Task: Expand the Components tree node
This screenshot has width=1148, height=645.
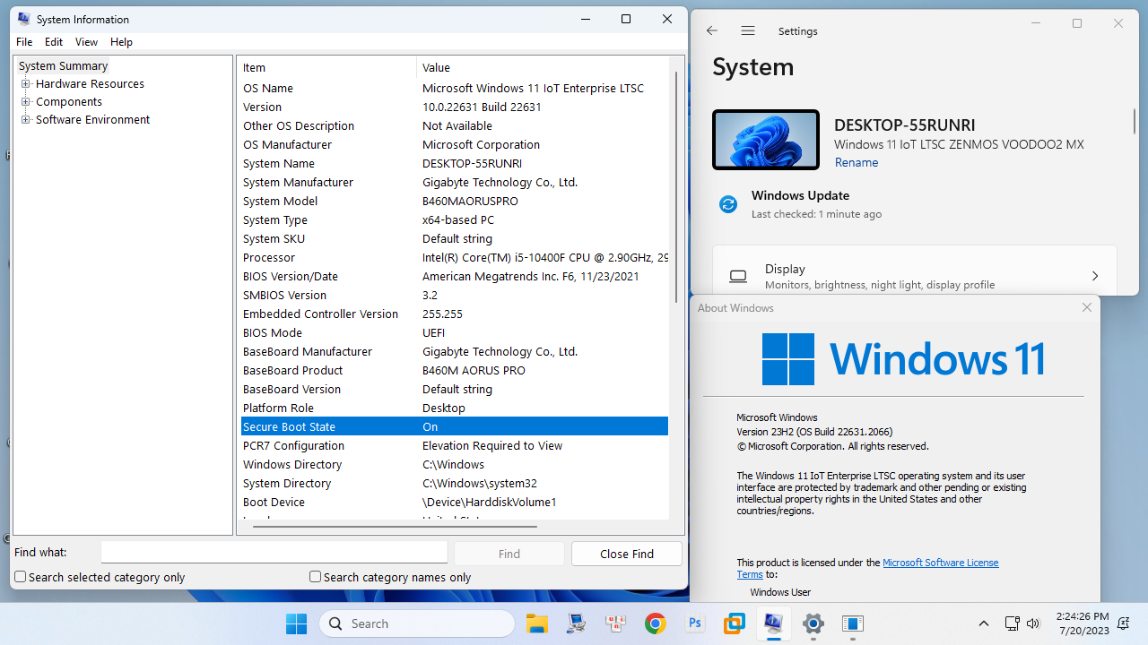Action: pyautogui.click(x=26, y=101)
